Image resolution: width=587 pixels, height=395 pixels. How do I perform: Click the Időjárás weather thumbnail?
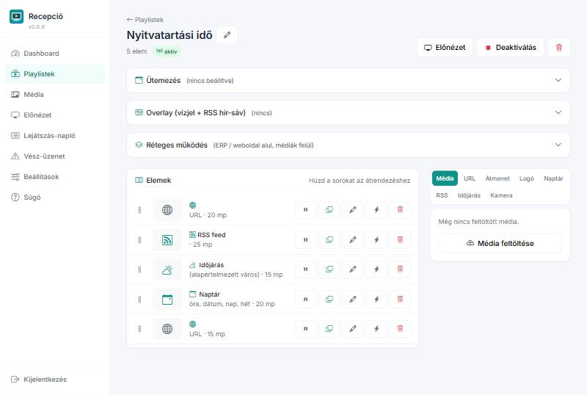(x=167, y=269)
